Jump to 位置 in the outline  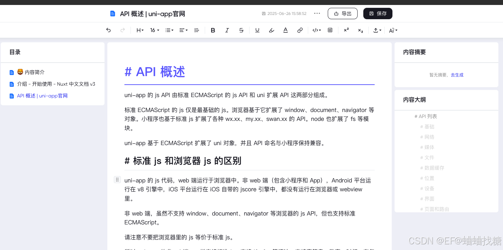(427, 178)
